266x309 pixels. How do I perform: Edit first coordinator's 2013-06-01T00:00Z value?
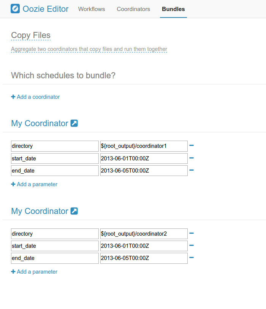pos(144,158)
